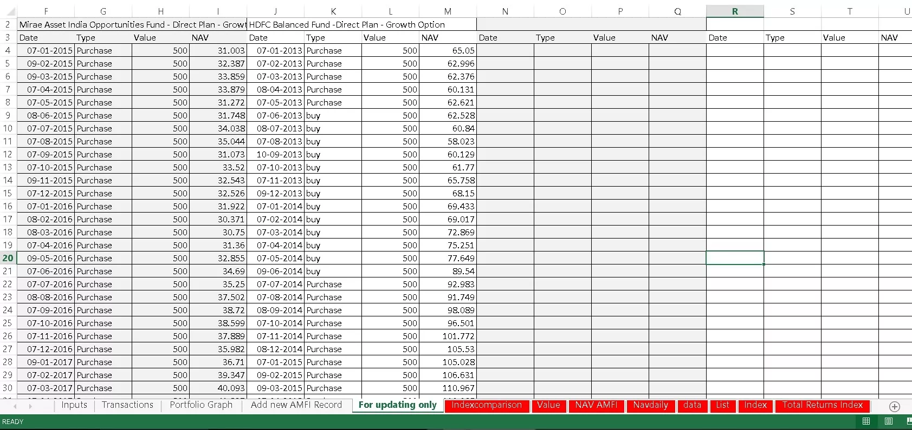Click NAV value 89.54

click(x=448, y=271)
